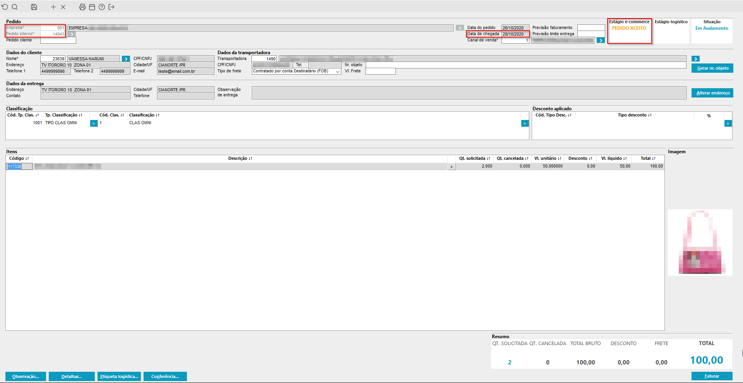Click the Vl. Frete input field
Viewport: 743px width, 383px height.
click(x=380, y=71)
